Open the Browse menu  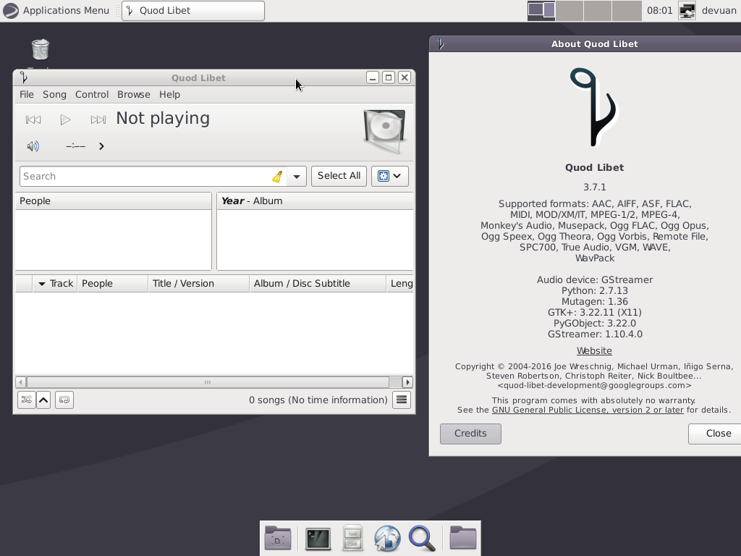point(134,95)
